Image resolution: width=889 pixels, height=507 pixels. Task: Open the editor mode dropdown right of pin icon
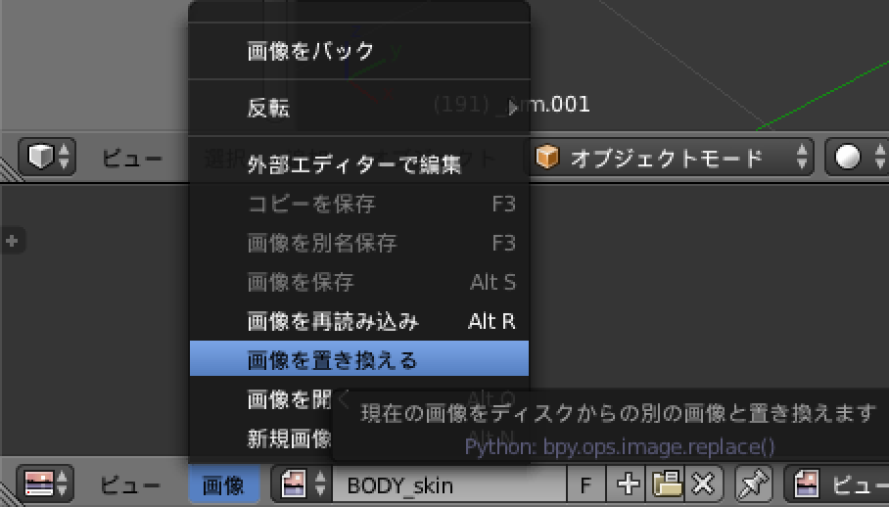837,484
